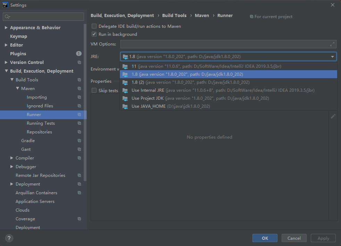This screenshot has height=246, width=341.
Task: Click the project-scope icon next to Remote Jar Repositories
Action: tap(80, 175)
